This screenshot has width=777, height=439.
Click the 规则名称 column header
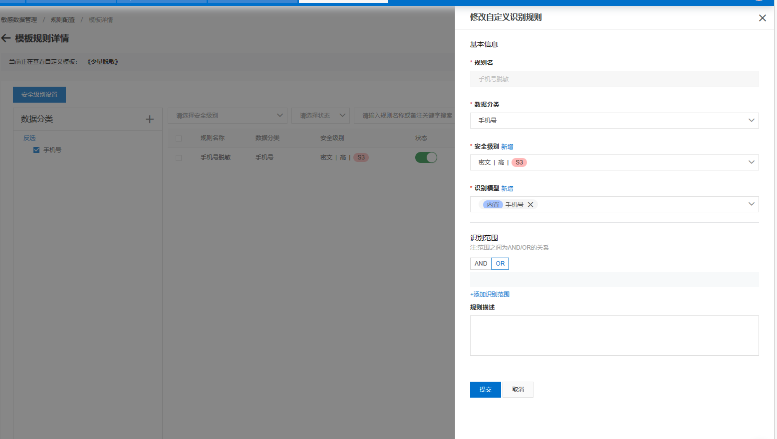213,138
